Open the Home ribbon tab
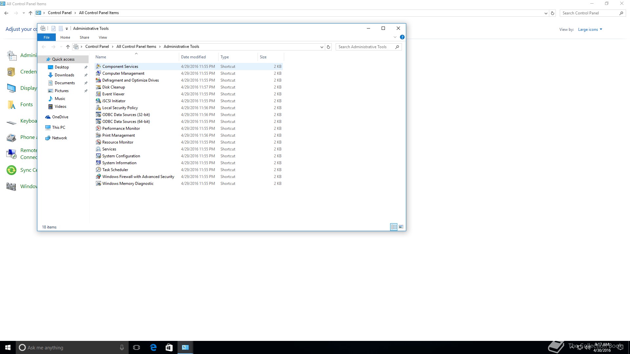The width and height of the screenshot is (630, 354). (65, 37)
